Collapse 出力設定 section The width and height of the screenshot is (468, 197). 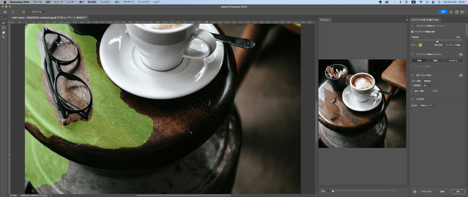[x=412, y=99]
